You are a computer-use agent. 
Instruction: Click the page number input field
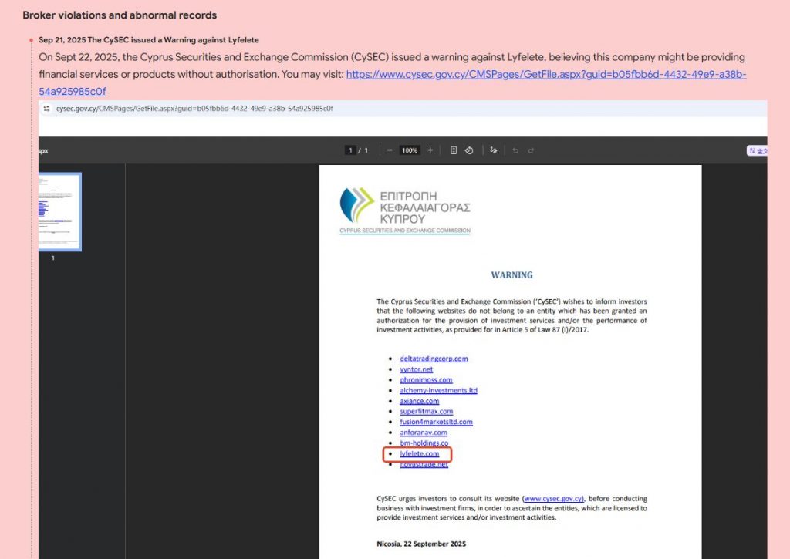pos(350,150)
